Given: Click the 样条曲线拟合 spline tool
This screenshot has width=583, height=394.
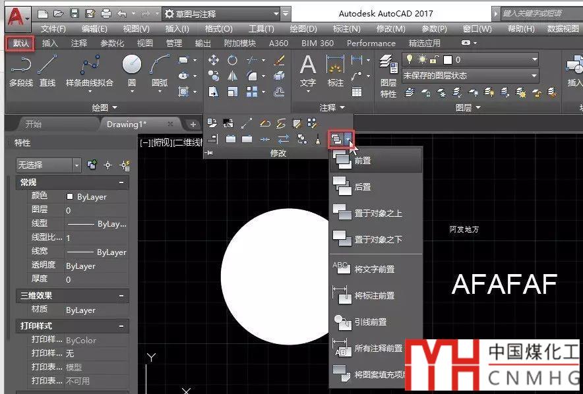Looking at the screenshot, I should click(89, 70).
